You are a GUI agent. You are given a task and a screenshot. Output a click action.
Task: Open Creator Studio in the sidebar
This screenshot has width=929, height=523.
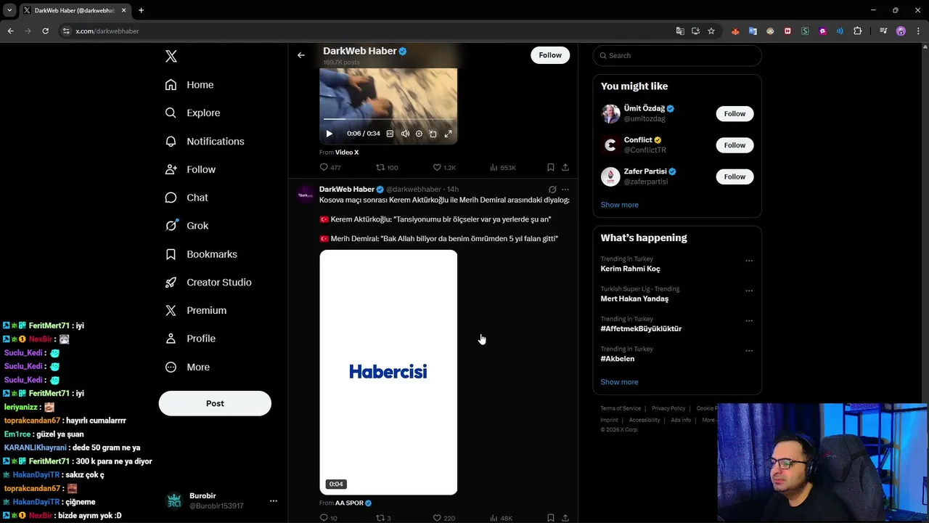point(208,282)
